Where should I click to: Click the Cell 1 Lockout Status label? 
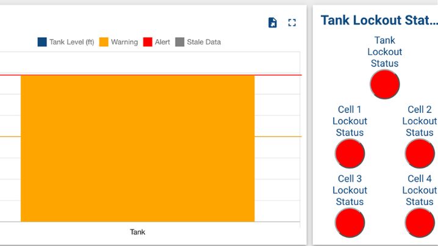tap(350, 121)
